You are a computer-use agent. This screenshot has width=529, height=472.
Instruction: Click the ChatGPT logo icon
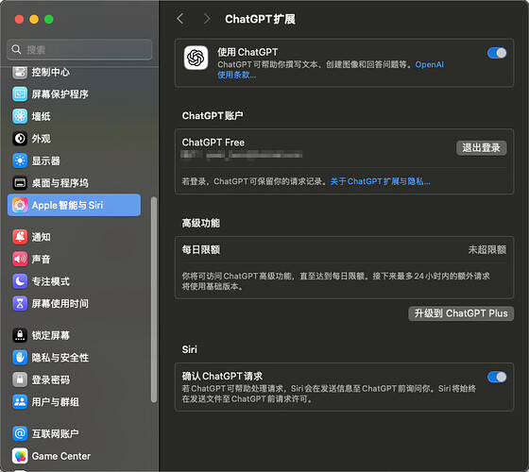pyautogui.click(x=196, y=58)
